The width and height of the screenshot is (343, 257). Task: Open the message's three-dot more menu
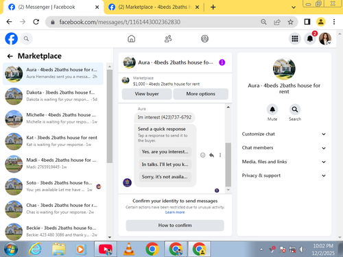click(x=220, y=155)
